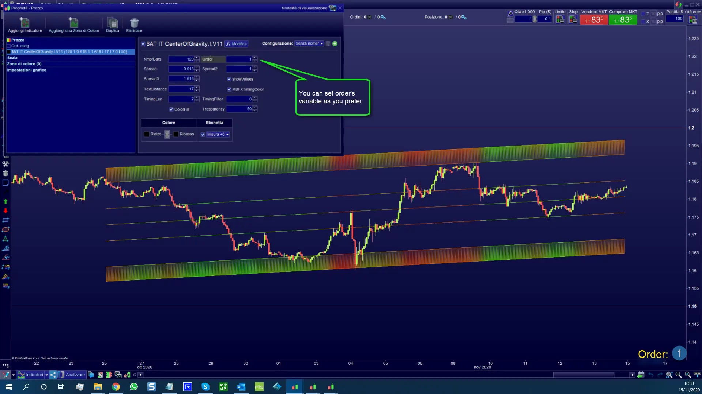
Task: Click the Indicatori button
Action: [x=30, y=375]
